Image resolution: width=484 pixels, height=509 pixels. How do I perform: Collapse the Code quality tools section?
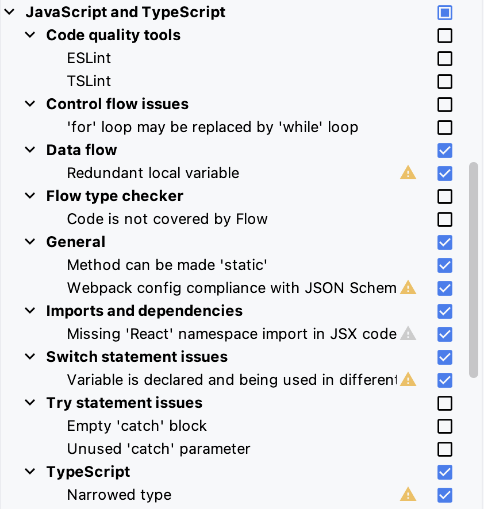click(30, 36)
